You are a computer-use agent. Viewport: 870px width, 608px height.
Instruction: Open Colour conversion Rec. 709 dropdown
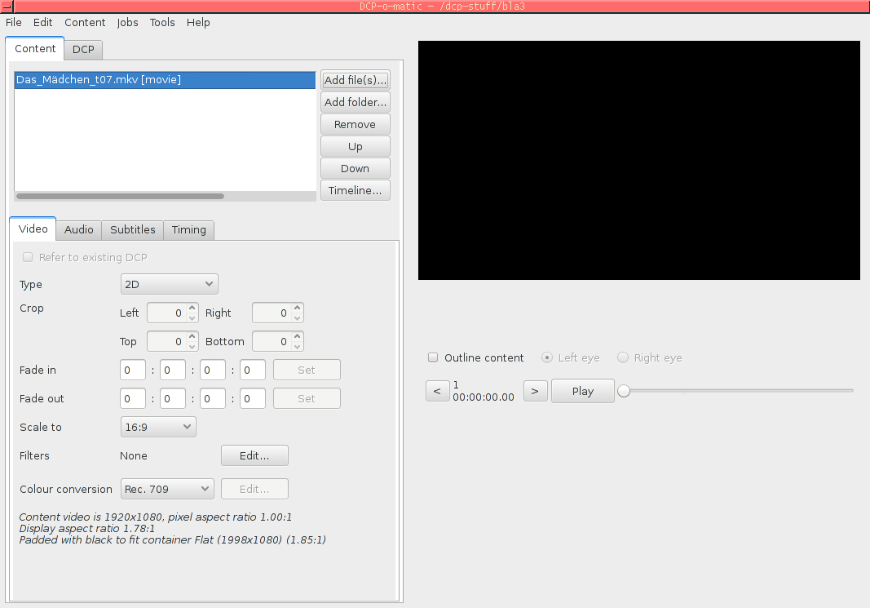pos(167,489)
